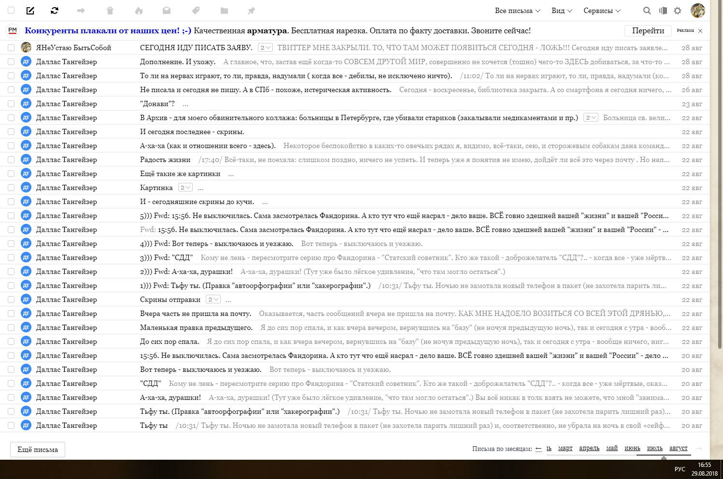Close the advertisement banner with X
The width and height of the screenshot is (723, 479).
click(700, 31)
